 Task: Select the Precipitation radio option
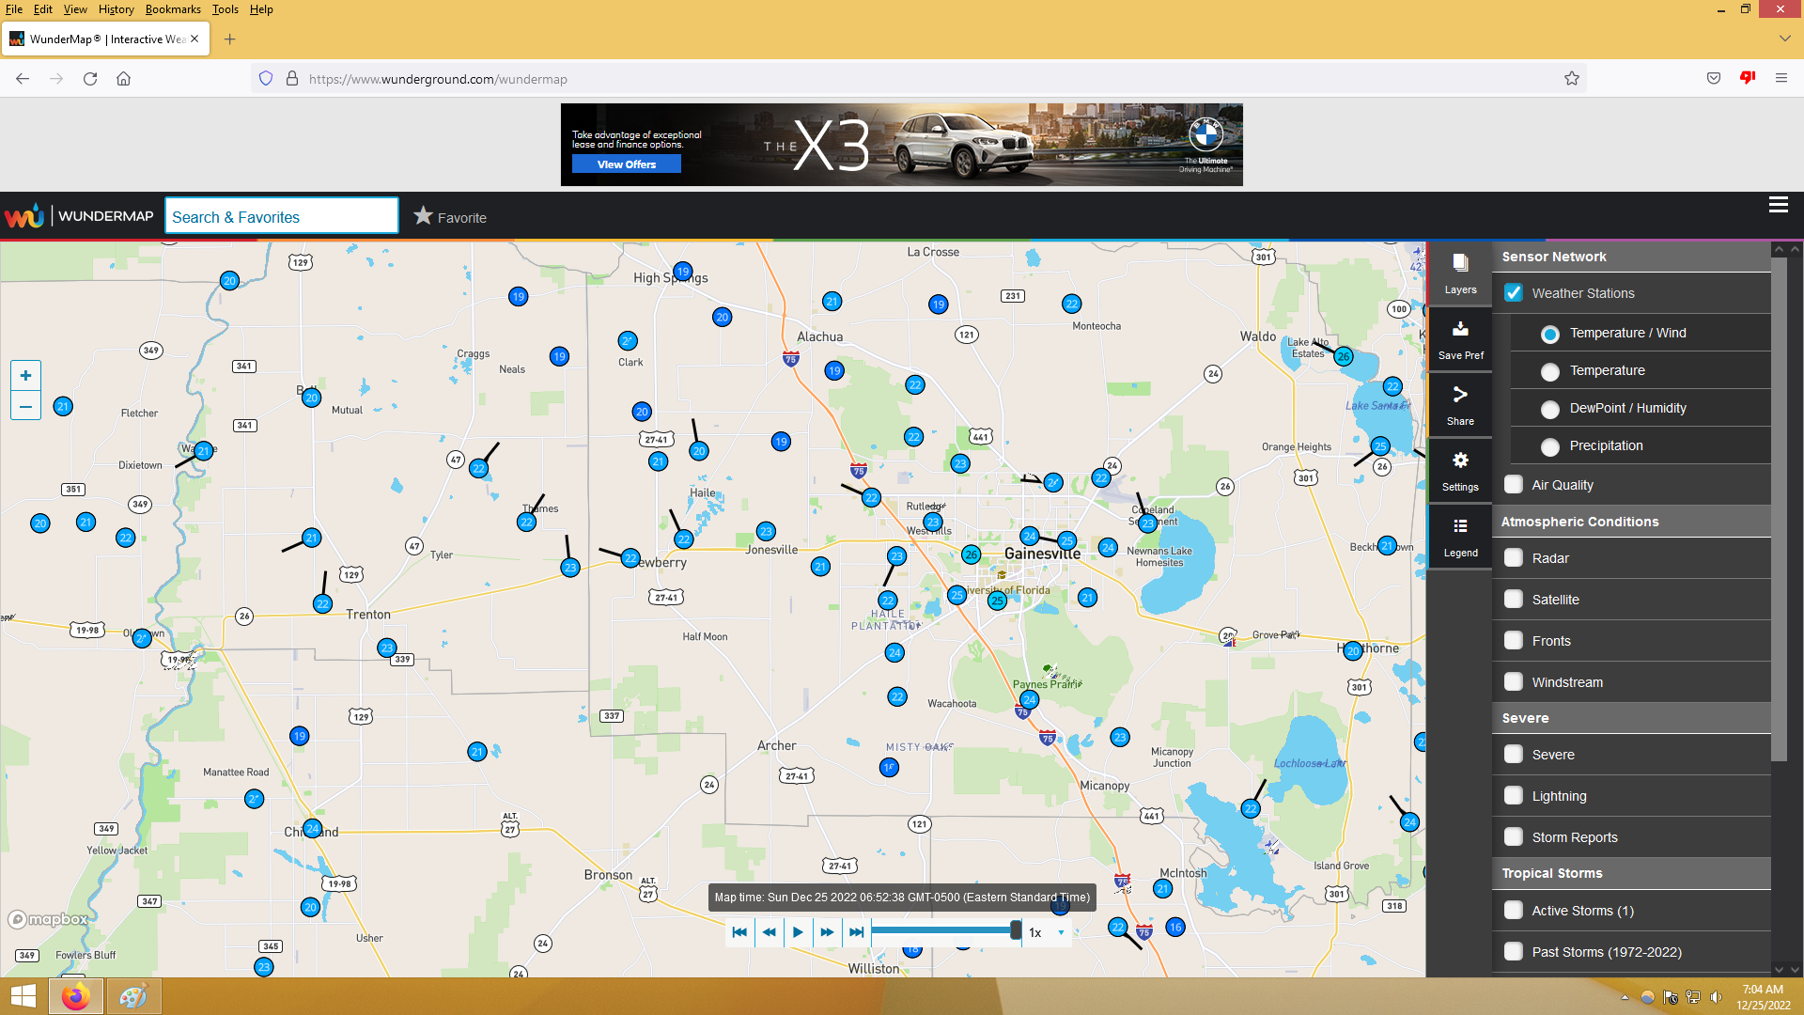[x=1550, y=446]
